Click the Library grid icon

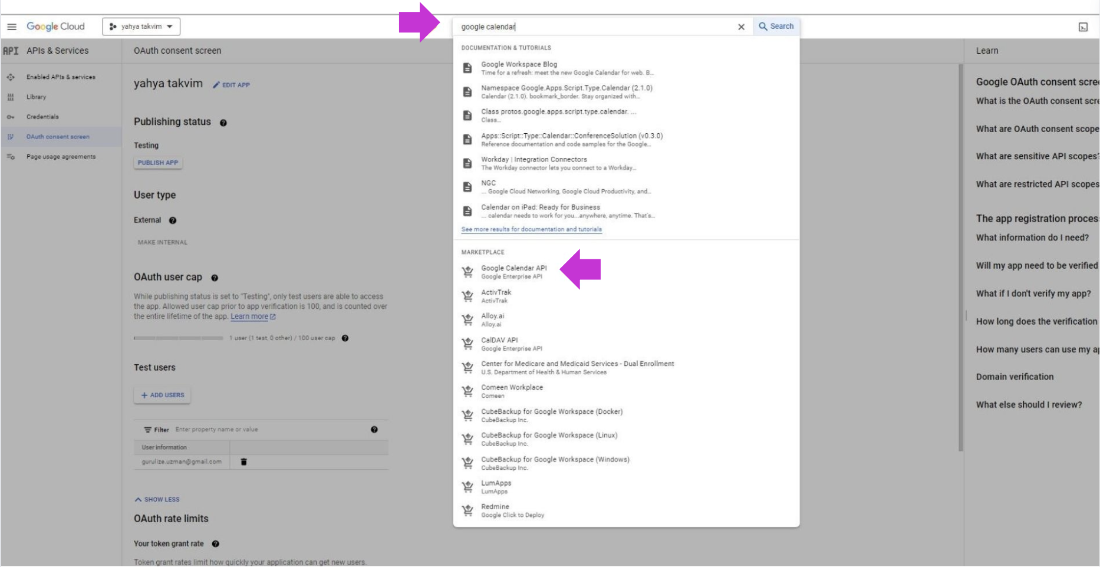[11, 97]
